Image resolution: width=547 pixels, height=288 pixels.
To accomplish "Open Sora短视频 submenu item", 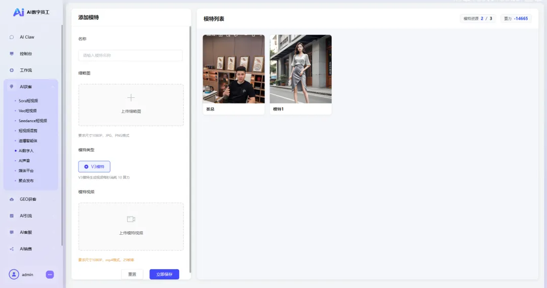I will point(28,101).
